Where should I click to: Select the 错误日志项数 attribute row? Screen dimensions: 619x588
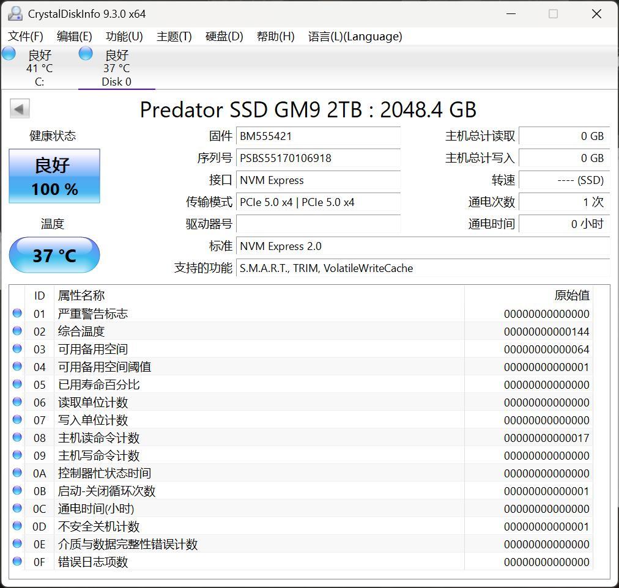tap(301, 562)
